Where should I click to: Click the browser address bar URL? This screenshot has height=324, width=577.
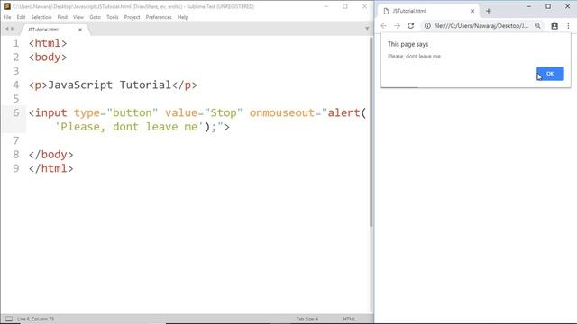481,26
